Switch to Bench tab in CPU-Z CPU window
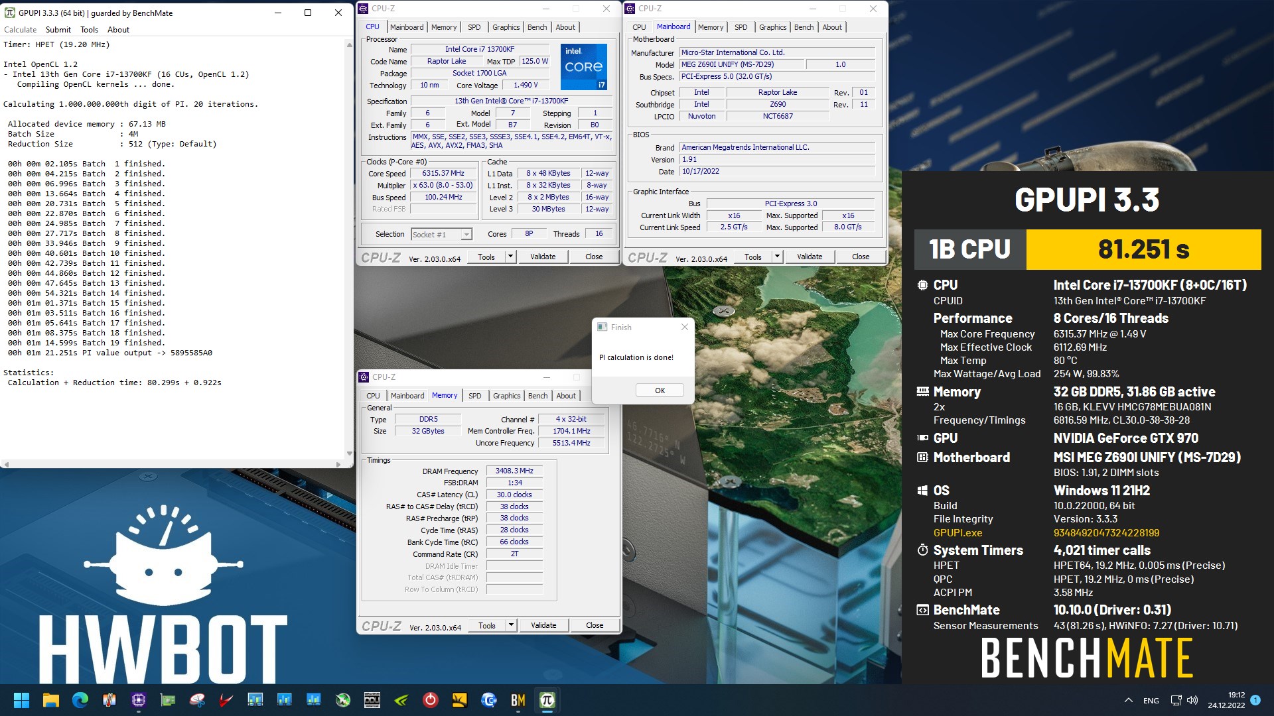This screenshot has height=716, width=1274. (x=537, y=27)
